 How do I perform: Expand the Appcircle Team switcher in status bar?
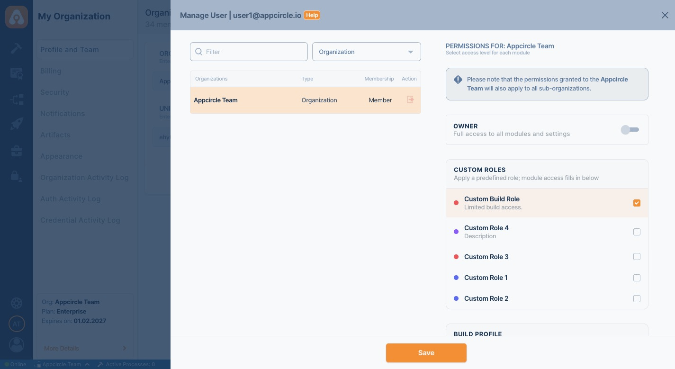point(87,364)
